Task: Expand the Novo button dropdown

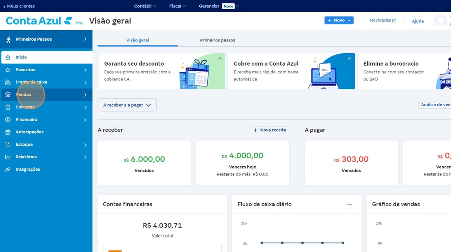Action: tap(339, 21)
